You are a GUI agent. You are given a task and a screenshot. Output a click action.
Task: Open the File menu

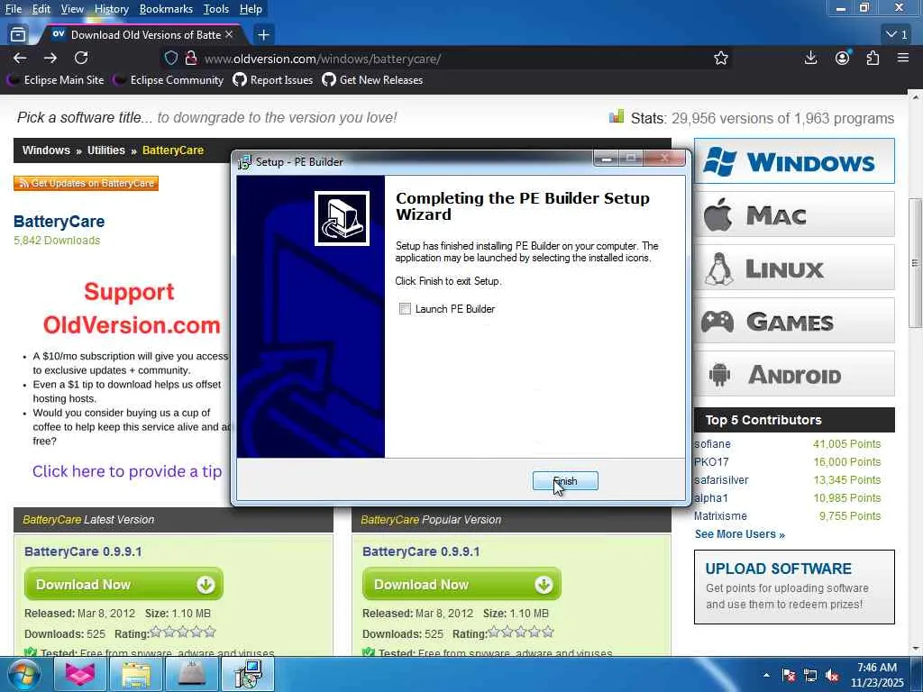click(x=13, y=9)
